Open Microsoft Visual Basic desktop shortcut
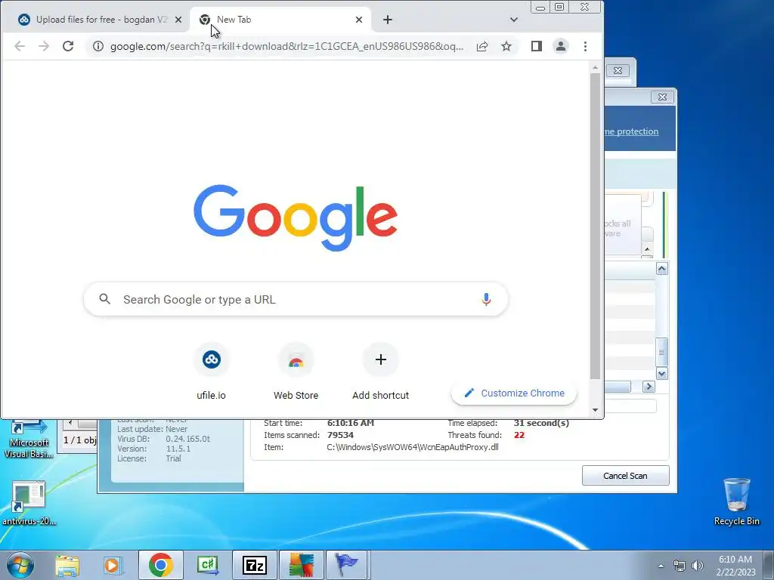Viewport: 774px width, 580px height. (x=29, y=439)
